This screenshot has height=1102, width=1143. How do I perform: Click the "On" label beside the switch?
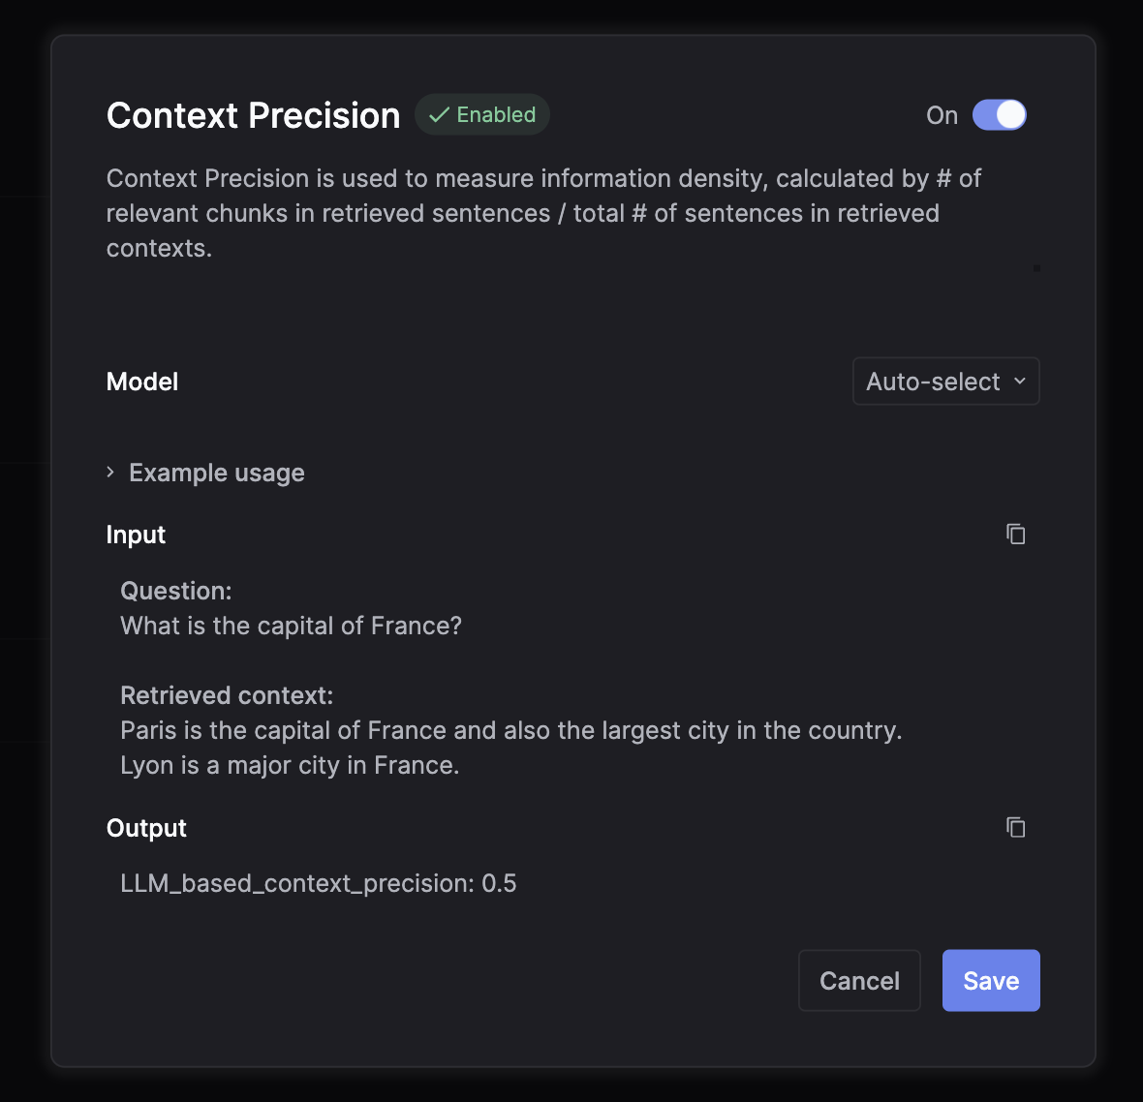tap(942, 115)
